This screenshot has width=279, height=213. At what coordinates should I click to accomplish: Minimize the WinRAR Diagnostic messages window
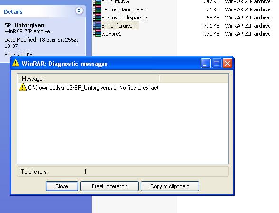tap(205, 64)
